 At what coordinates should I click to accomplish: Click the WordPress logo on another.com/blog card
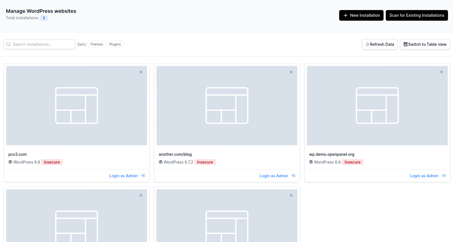pos(161,162)
